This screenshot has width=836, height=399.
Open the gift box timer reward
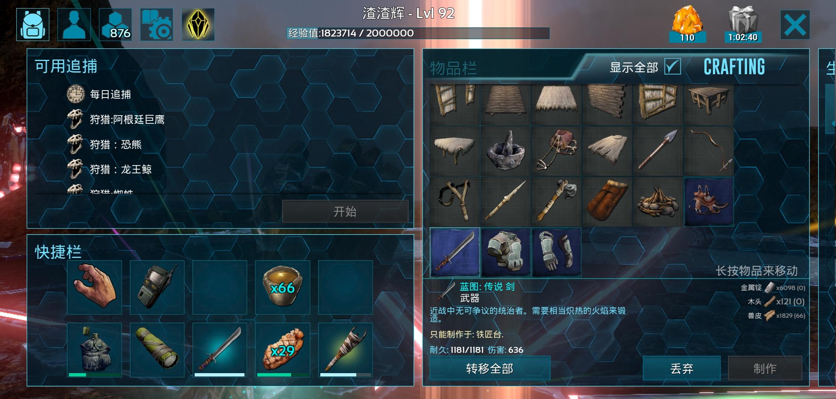click(x=743, y=24)
